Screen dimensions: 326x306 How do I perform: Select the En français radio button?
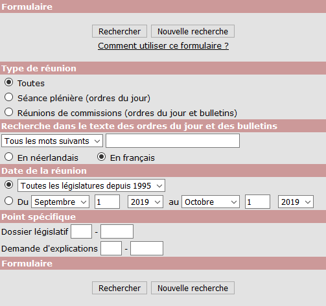tap(101, 157)
